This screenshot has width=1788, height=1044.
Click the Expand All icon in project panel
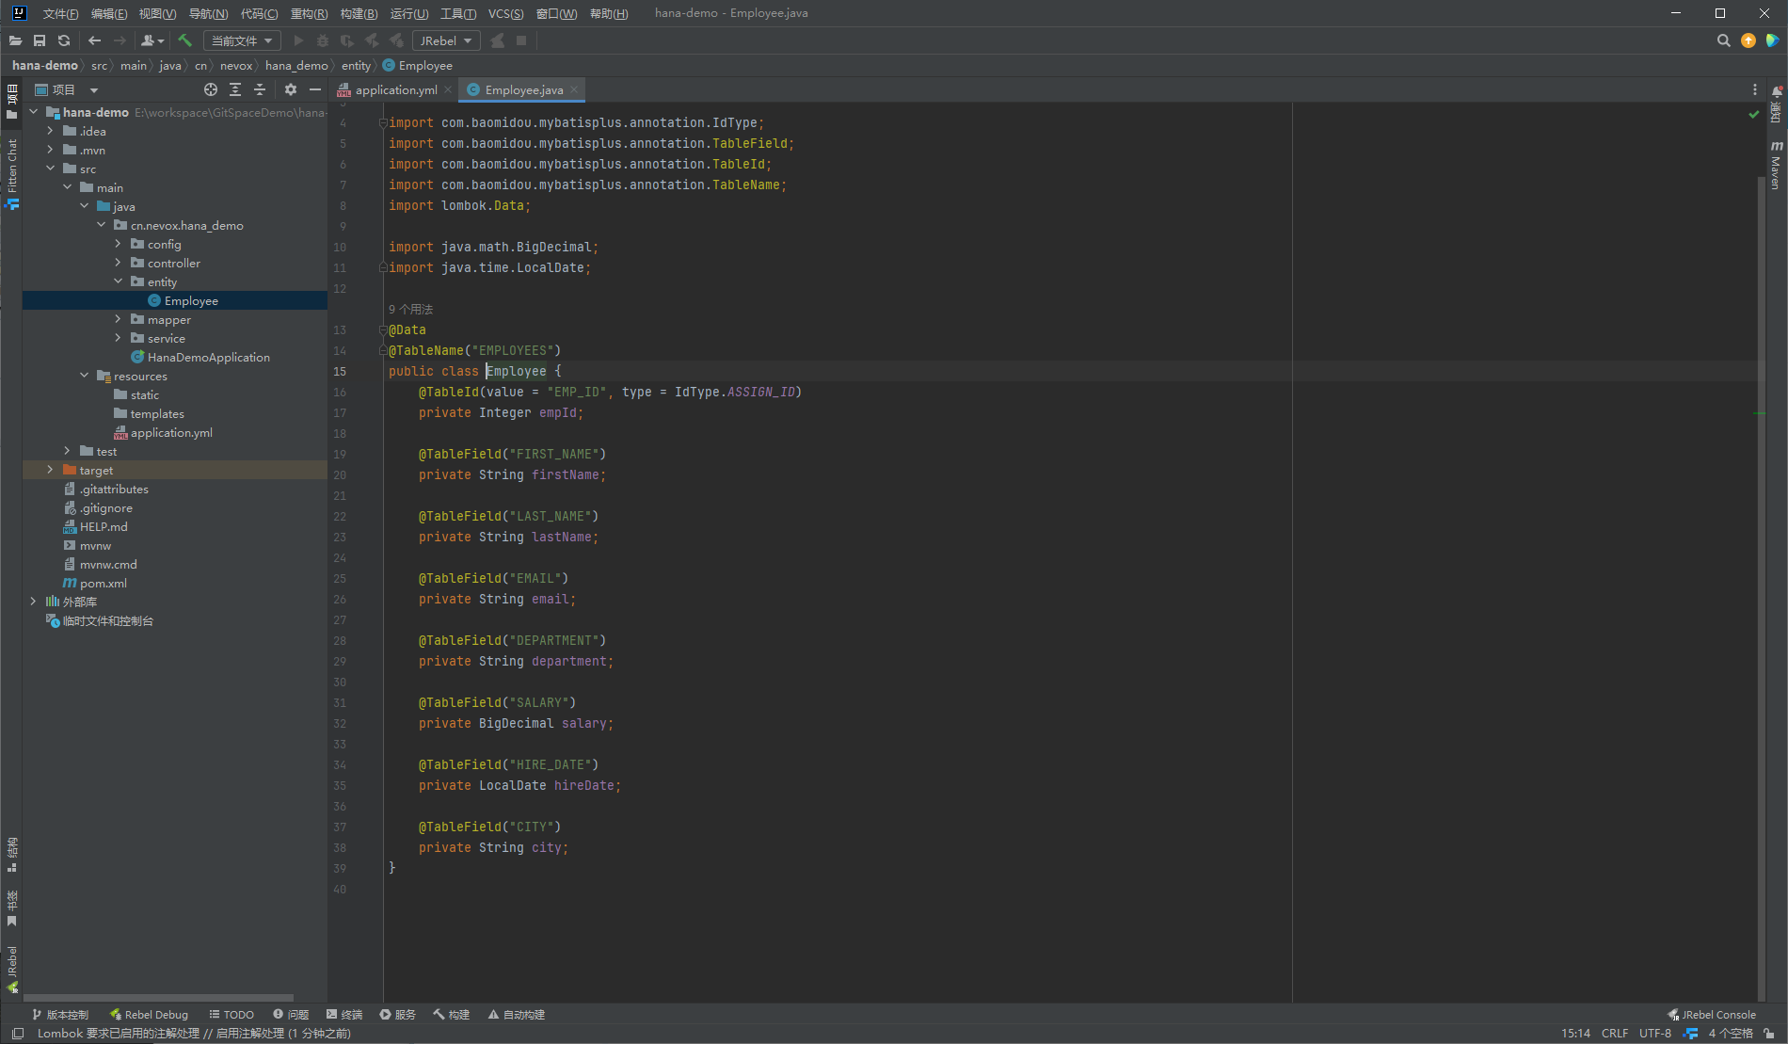235,89
